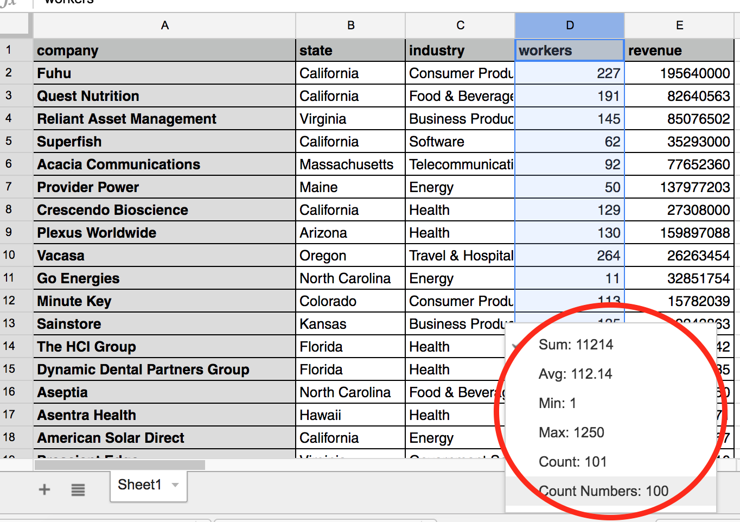Click the revenue value 15782039
The image size is (740, 522).
point(679,301)
